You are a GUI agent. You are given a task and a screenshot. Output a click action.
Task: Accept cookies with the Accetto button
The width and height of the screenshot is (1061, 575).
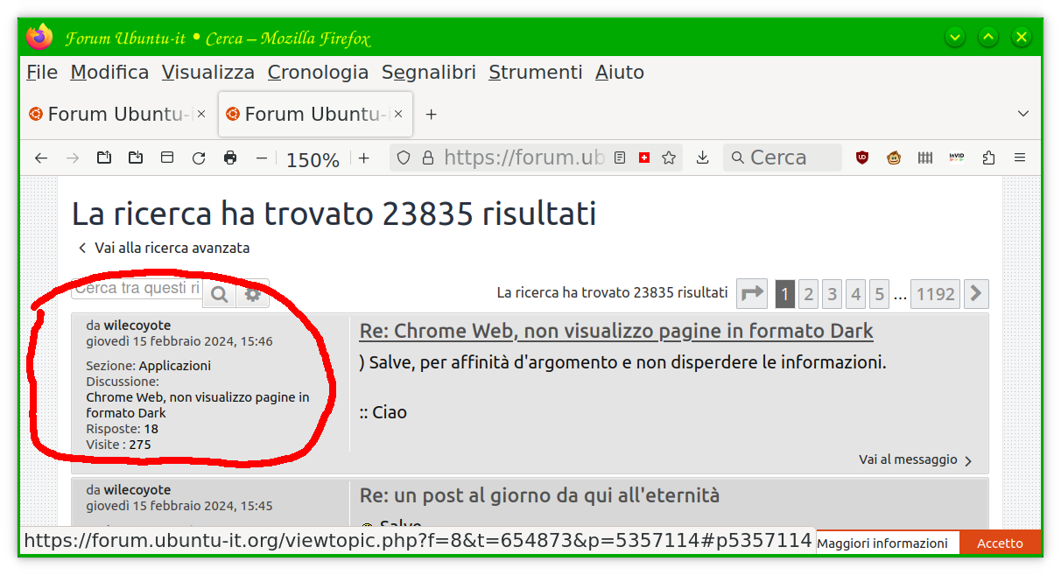coord(1001,543)
